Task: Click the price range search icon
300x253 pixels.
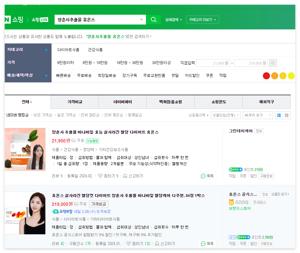Action: coord(273,63)
